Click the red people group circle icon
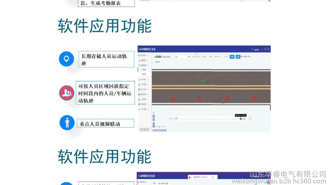Image resolution: width=328 pixels, height=185 pixels. tap(67, 93)
